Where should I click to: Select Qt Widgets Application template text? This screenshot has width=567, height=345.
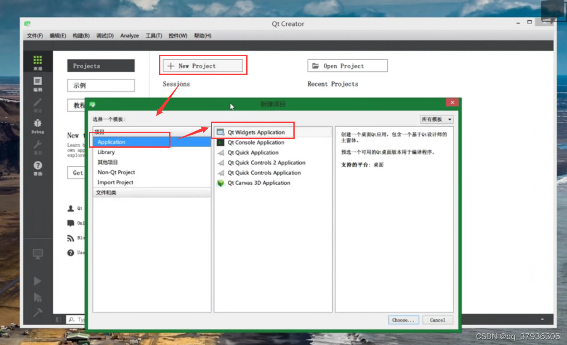(x=256, y=132)
